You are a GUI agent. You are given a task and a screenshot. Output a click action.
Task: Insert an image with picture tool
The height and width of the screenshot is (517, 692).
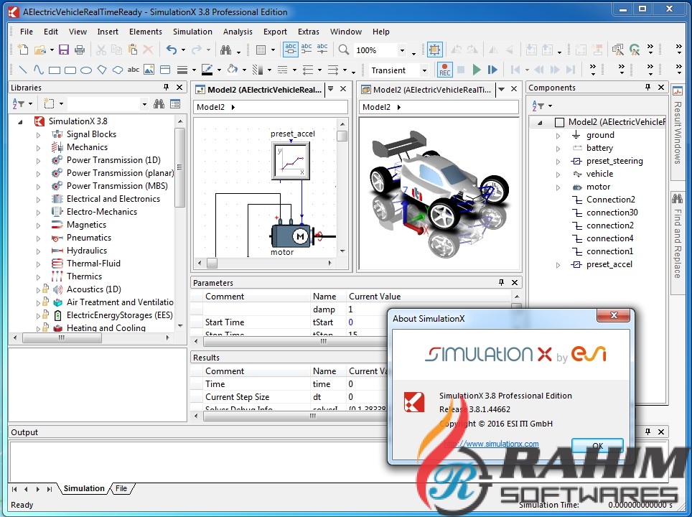tap(149, 70)
